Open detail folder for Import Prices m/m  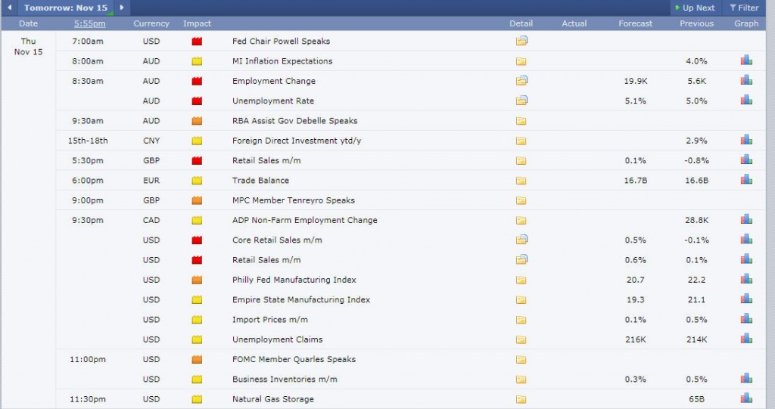521,320
